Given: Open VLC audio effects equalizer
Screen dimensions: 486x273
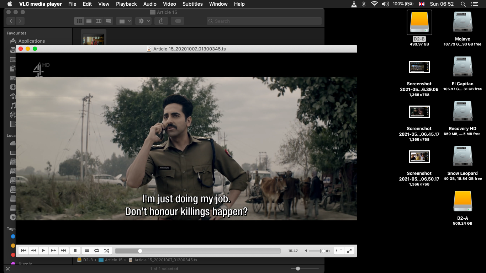Looking at the screenshot, I should tap(339, 251).
